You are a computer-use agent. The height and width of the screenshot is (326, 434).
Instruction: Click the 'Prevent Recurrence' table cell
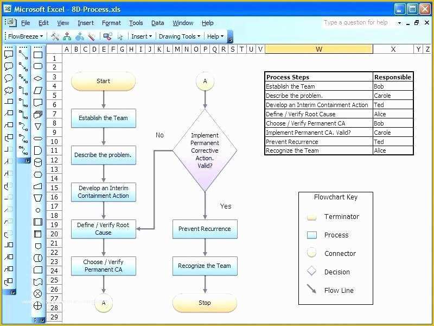[x=319, y=142]
